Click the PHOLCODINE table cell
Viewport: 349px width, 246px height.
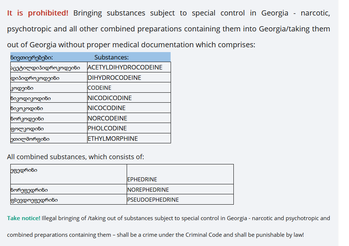point(129,128)
